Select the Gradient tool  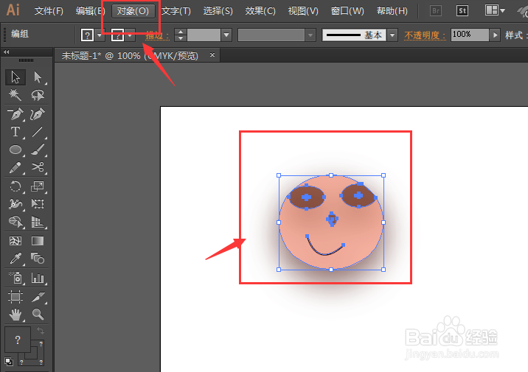tap(38, 241)
